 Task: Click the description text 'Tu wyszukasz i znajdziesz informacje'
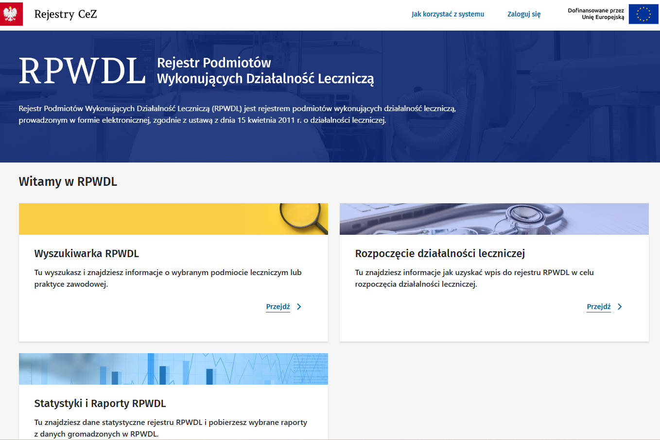tap(168, 278)
